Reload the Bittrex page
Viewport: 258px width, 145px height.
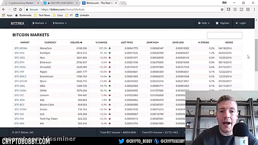coord(15,10)
